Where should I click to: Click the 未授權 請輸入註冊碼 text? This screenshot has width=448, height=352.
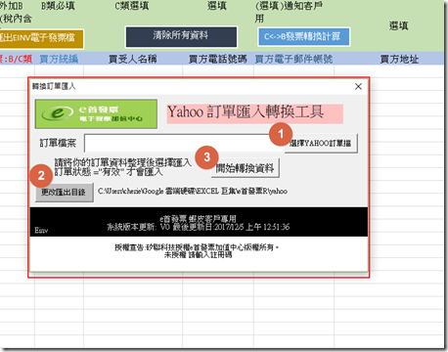198,255
